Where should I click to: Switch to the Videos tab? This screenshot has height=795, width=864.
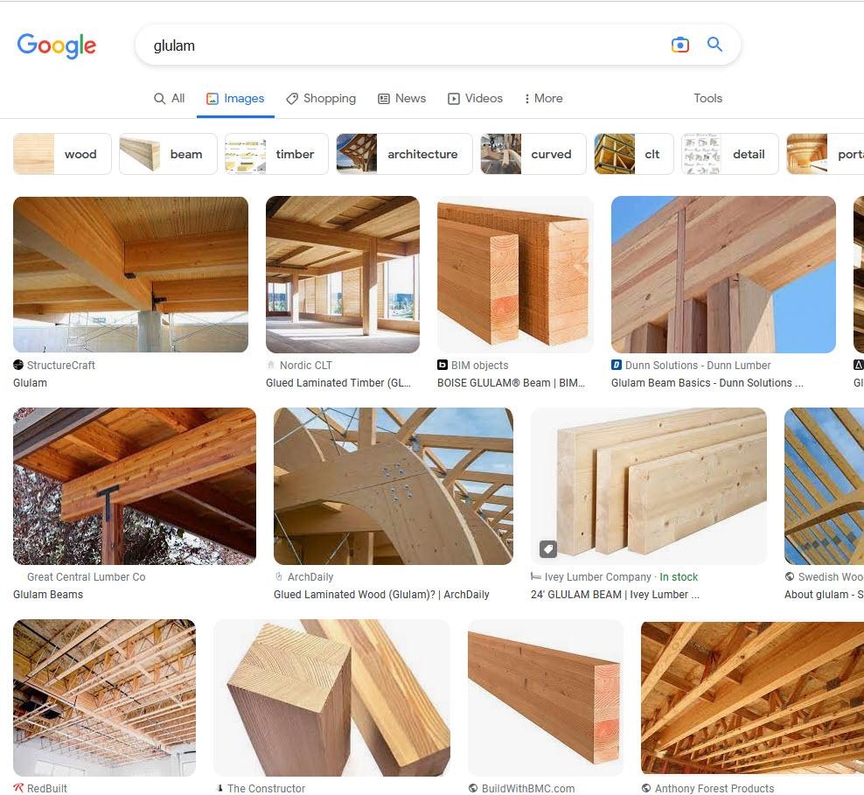point(475,98)
